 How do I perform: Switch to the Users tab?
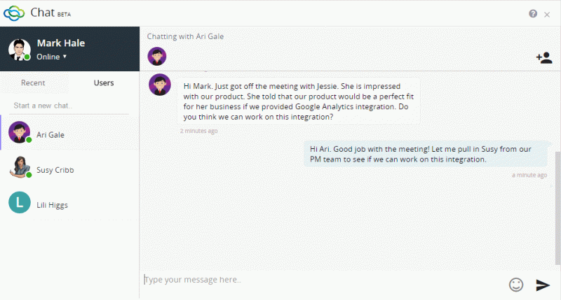pyautogui.click(x=104, y=83)
